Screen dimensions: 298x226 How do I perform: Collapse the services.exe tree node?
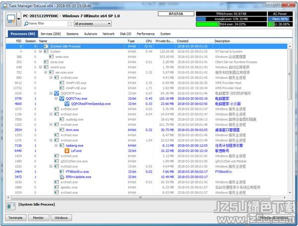46,72
